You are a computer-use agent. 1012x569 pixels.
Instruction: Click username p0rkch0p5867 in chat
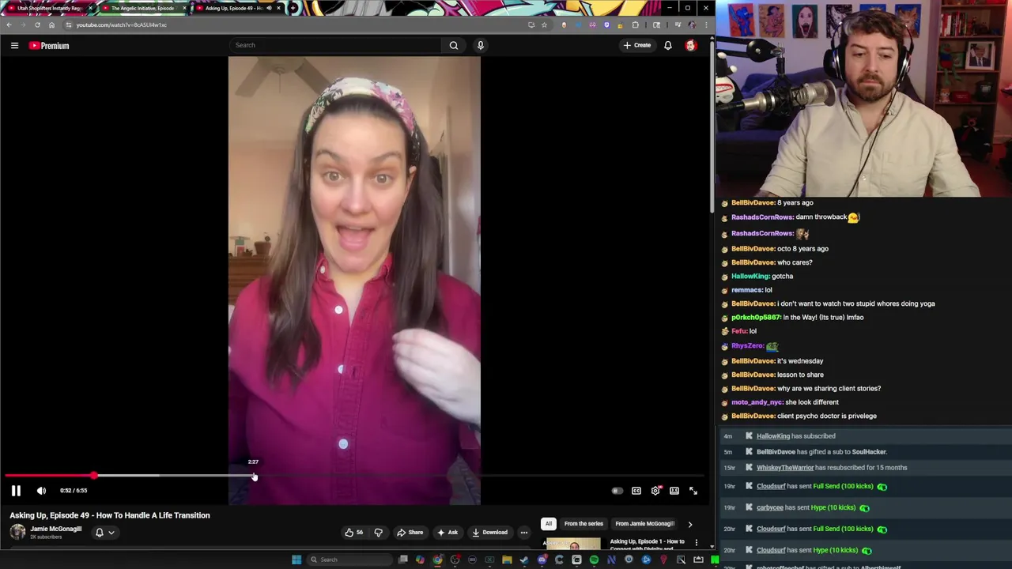tap(756, 318)
